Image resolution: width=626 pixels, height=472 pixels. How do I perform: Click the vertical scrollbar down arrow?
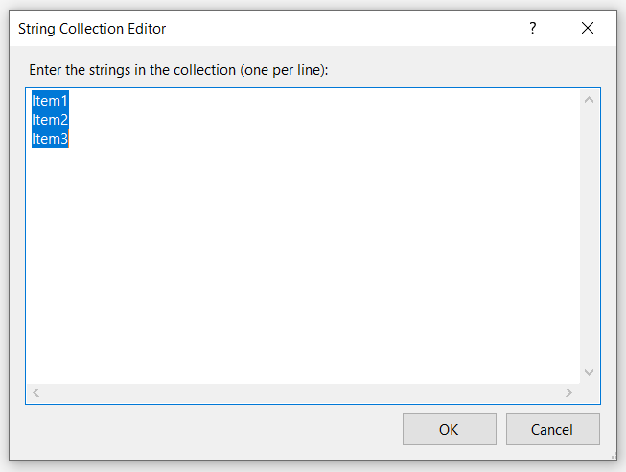(x=590, y=372)
